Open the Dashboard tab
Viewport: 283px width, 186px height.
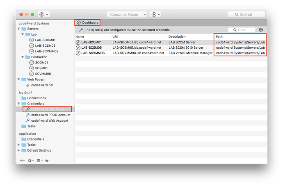coord(88,22)
